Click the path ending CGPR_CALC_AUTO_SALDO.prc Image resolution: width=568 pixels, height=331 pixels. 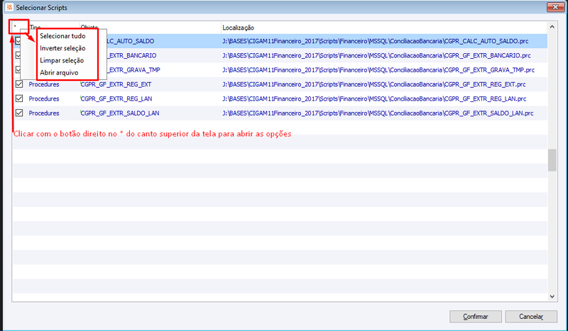(x=376, y=41)
